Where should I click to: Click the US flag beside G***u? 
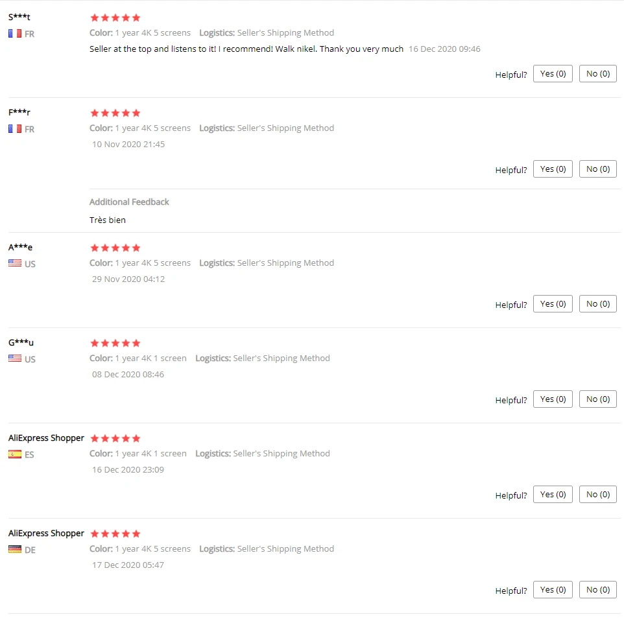click(x=15, y=359)
